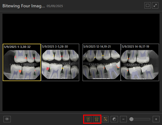Open image adjustment sliders settings

105,119
